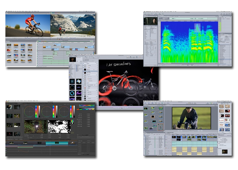The image size is (238, 170).
Task: Click the black-and-white matte preview in Color
Action: tap(59, 127)
